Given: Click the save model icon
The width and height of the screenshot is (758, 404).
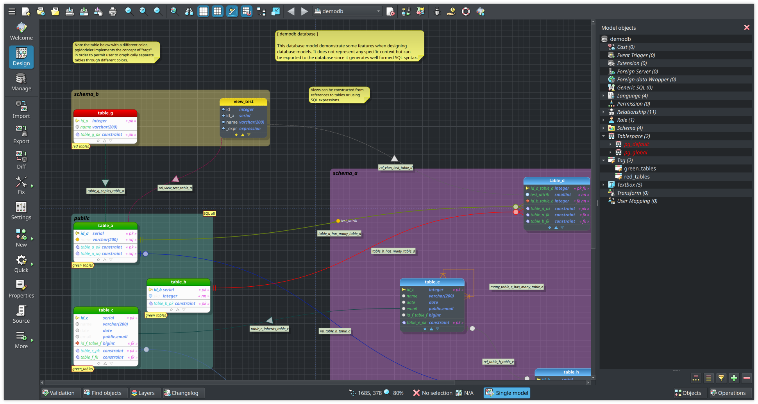Looking at the screenshot, I should 70,11.
